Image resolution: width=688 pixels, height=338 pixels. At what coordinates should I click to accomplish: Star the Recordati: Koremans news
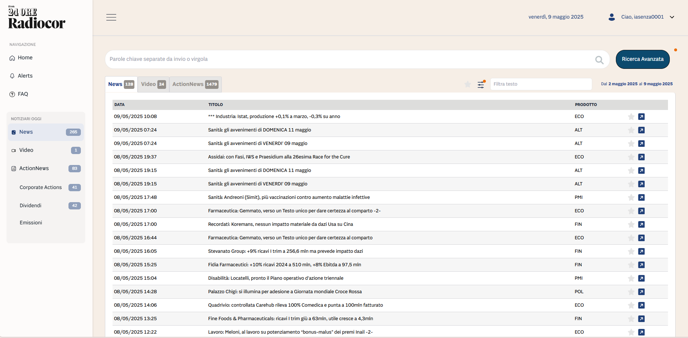tap(631, 224)
